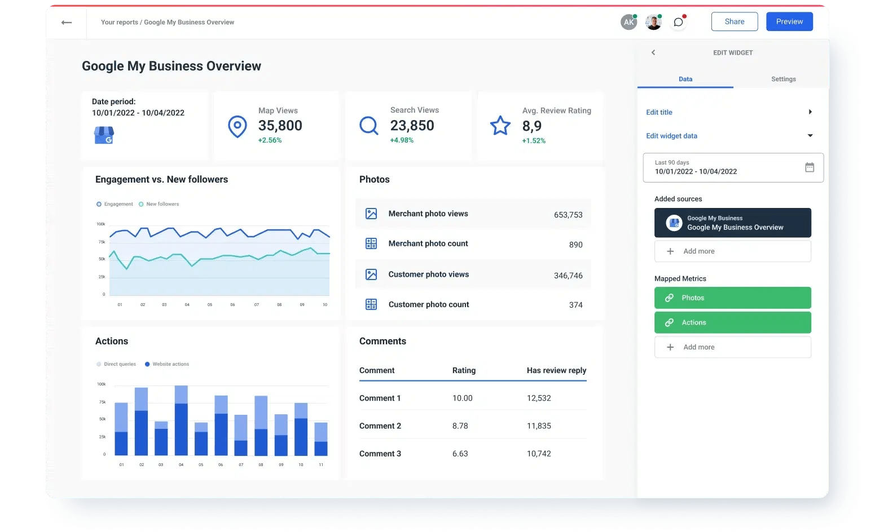Click the Preview button
Viewport: 875px width, 532px height.
coord(789,21)
